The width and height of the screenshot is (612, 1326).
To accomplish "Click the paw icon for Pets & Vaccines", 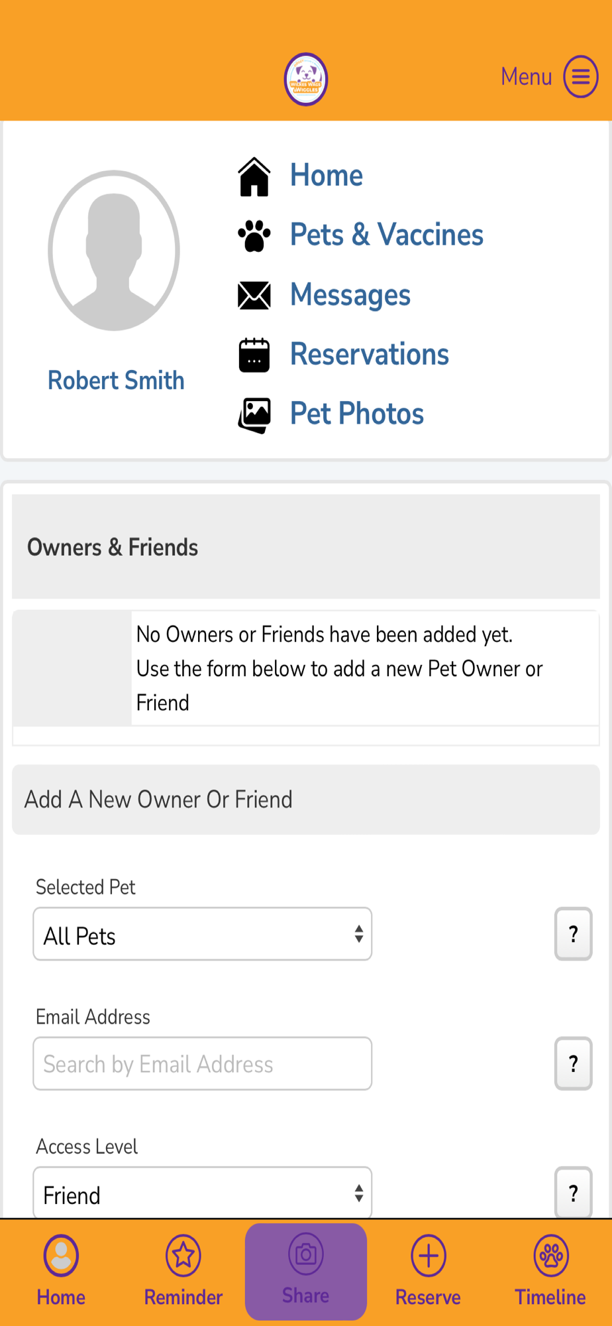I will click(254, 236).
